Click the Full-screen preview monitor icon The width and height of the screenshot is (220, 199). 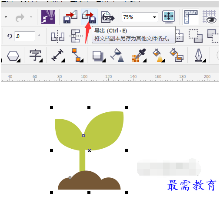[169, 17]
